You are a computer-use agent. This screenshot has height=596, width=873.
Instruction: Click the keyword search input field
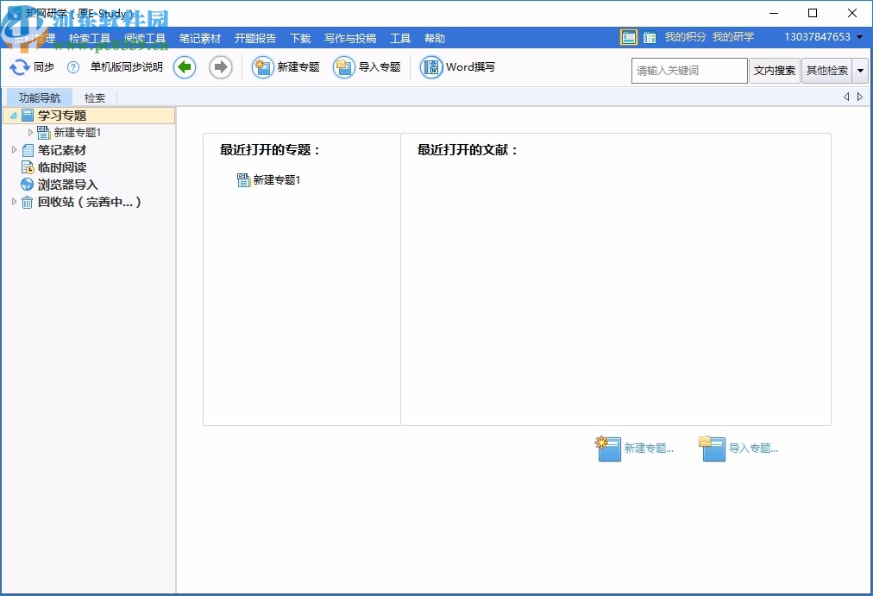click(688, 70)
